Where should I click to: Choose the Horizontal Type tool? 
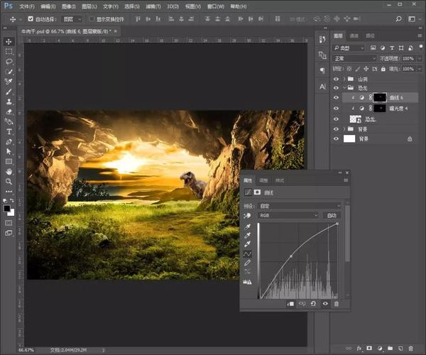[x=9, y=131]
